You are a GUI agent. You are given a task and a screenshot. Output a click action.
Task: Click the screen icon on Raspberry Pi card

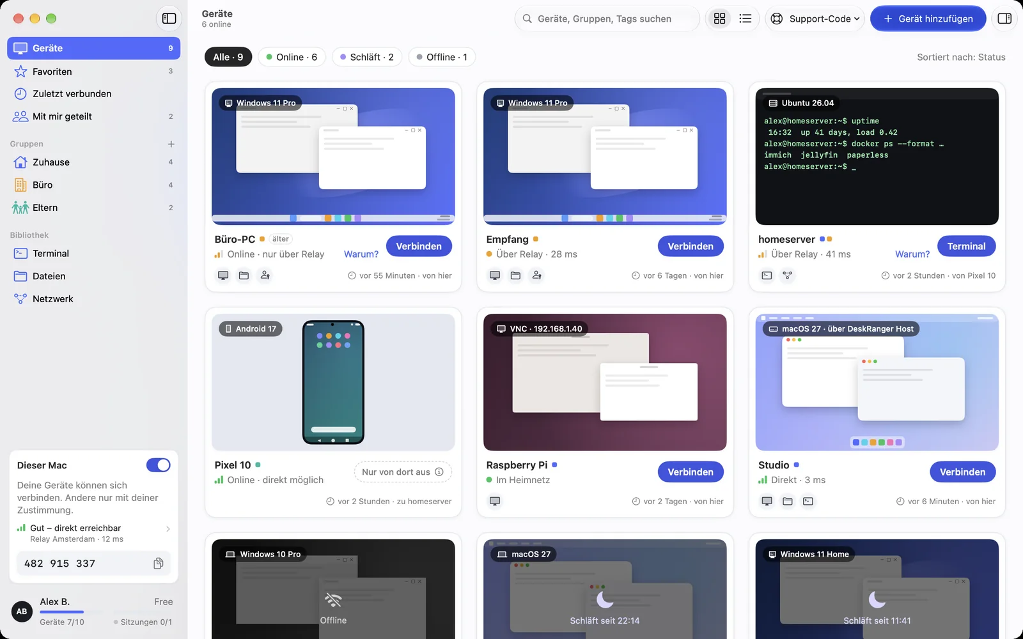click(x=495, y=501)
